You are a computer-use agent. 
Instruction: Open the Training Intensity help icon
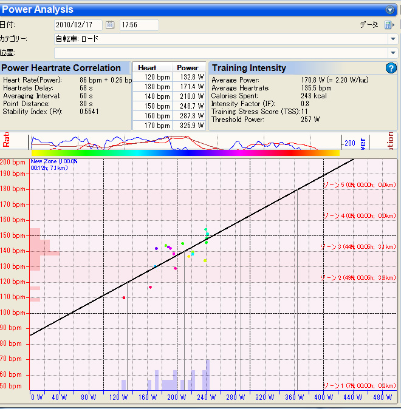pyautogui.click(x=391, y=68)
